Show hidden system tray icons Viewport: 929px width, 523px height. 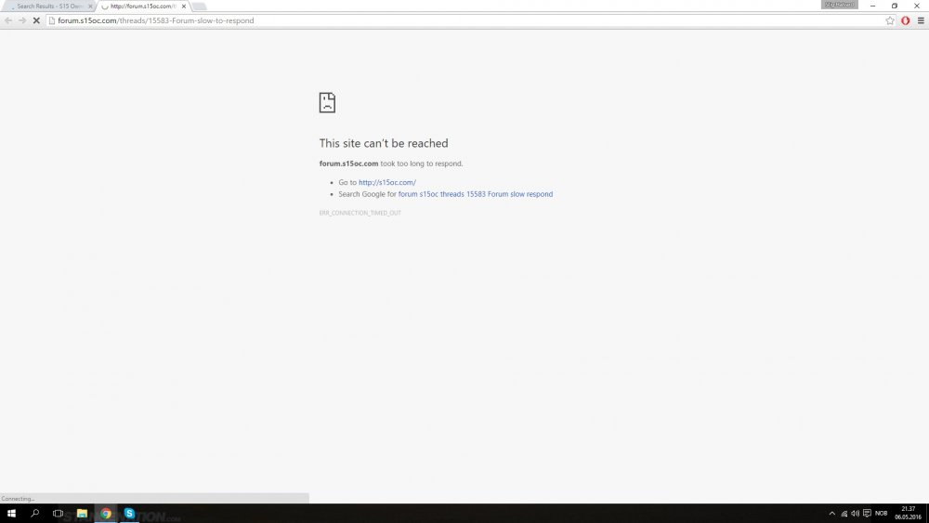(x=831, y=514)
